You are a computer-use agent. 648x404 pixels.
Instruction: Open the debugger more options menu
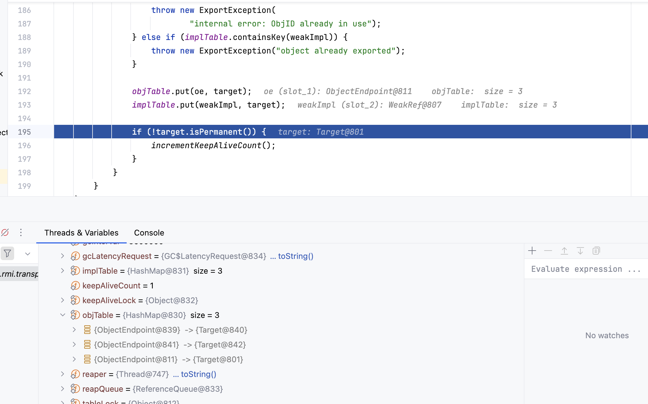tap(21, 232)
